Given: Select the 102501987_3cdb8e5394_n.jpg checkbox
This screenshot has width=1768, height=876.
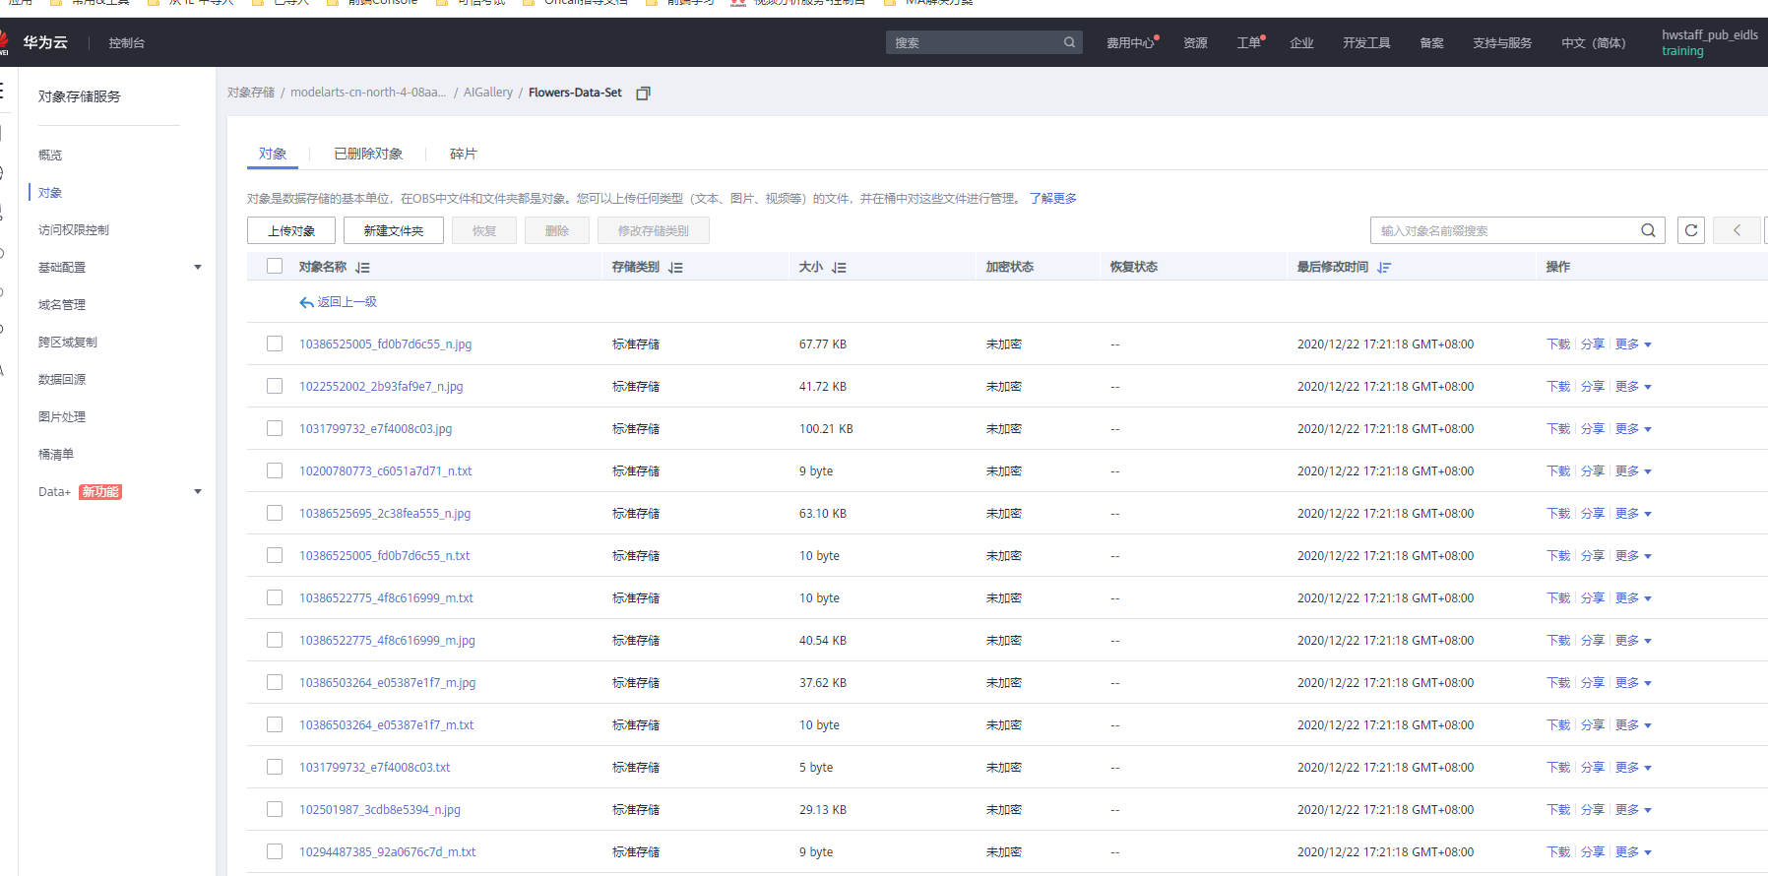Looking at the screenshot, I should (275, 809).
